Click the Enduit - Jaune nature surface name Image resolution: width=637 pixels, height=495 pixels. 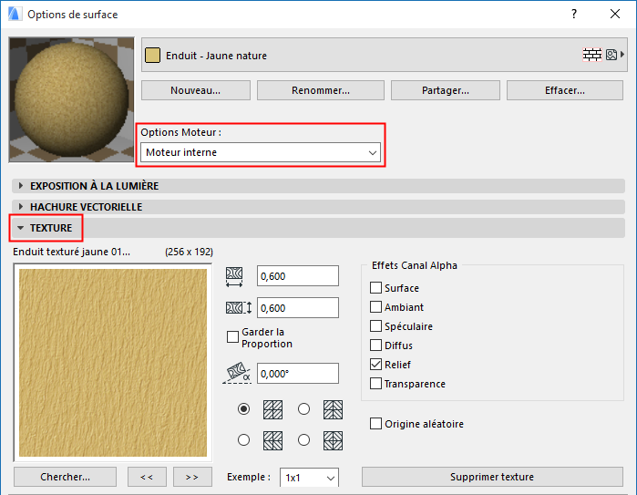click(216, 56)
